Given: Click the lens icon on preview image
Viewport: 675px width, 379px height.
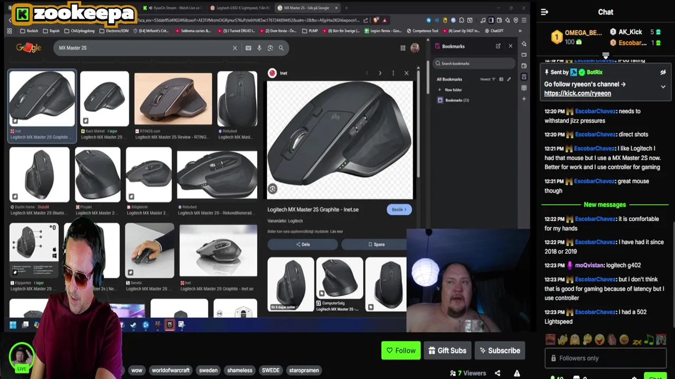Looking at the screenshot, I should (x=273, y=188).
